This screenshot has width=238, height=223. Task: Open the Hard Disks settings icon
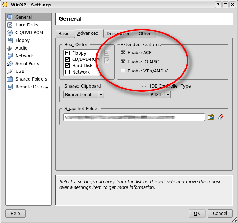[10, 25]
